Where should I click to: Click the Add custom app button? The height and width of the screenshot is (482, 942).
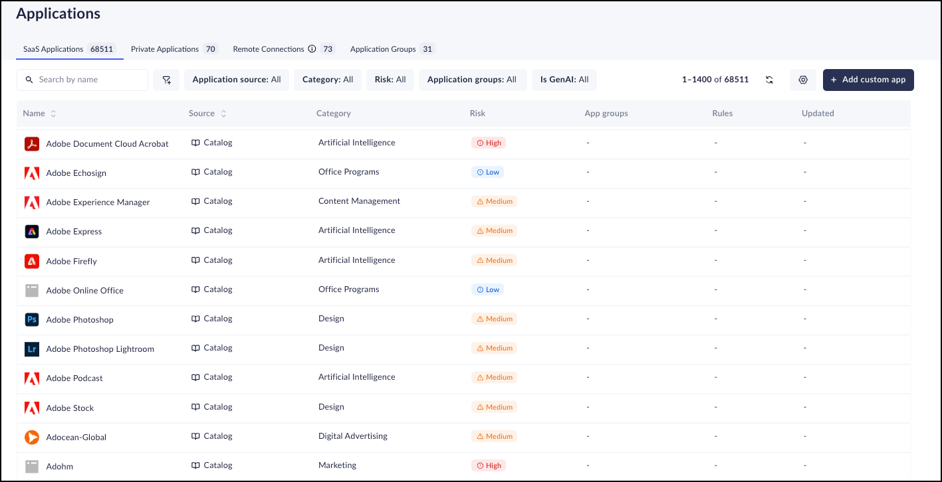pyautogui.click(x=868, y=80)
